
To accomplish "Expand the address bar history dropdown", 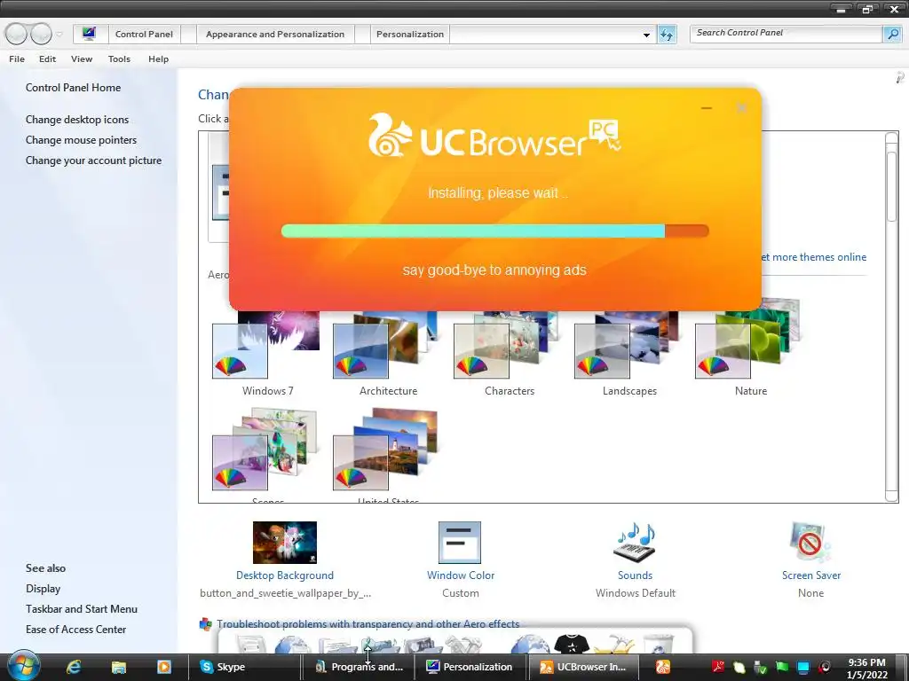I will point(646,35).
